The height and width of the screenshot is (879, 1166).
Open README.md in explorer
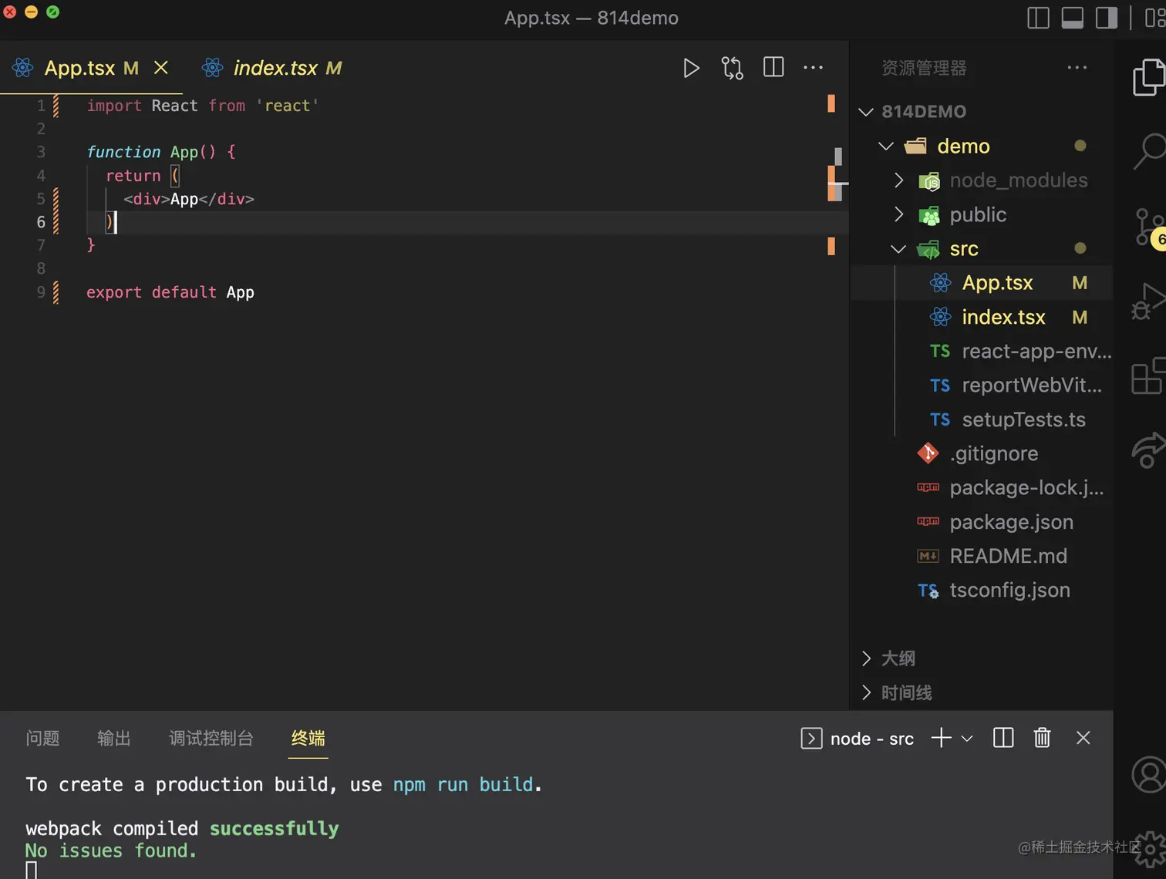coord(982,556)
